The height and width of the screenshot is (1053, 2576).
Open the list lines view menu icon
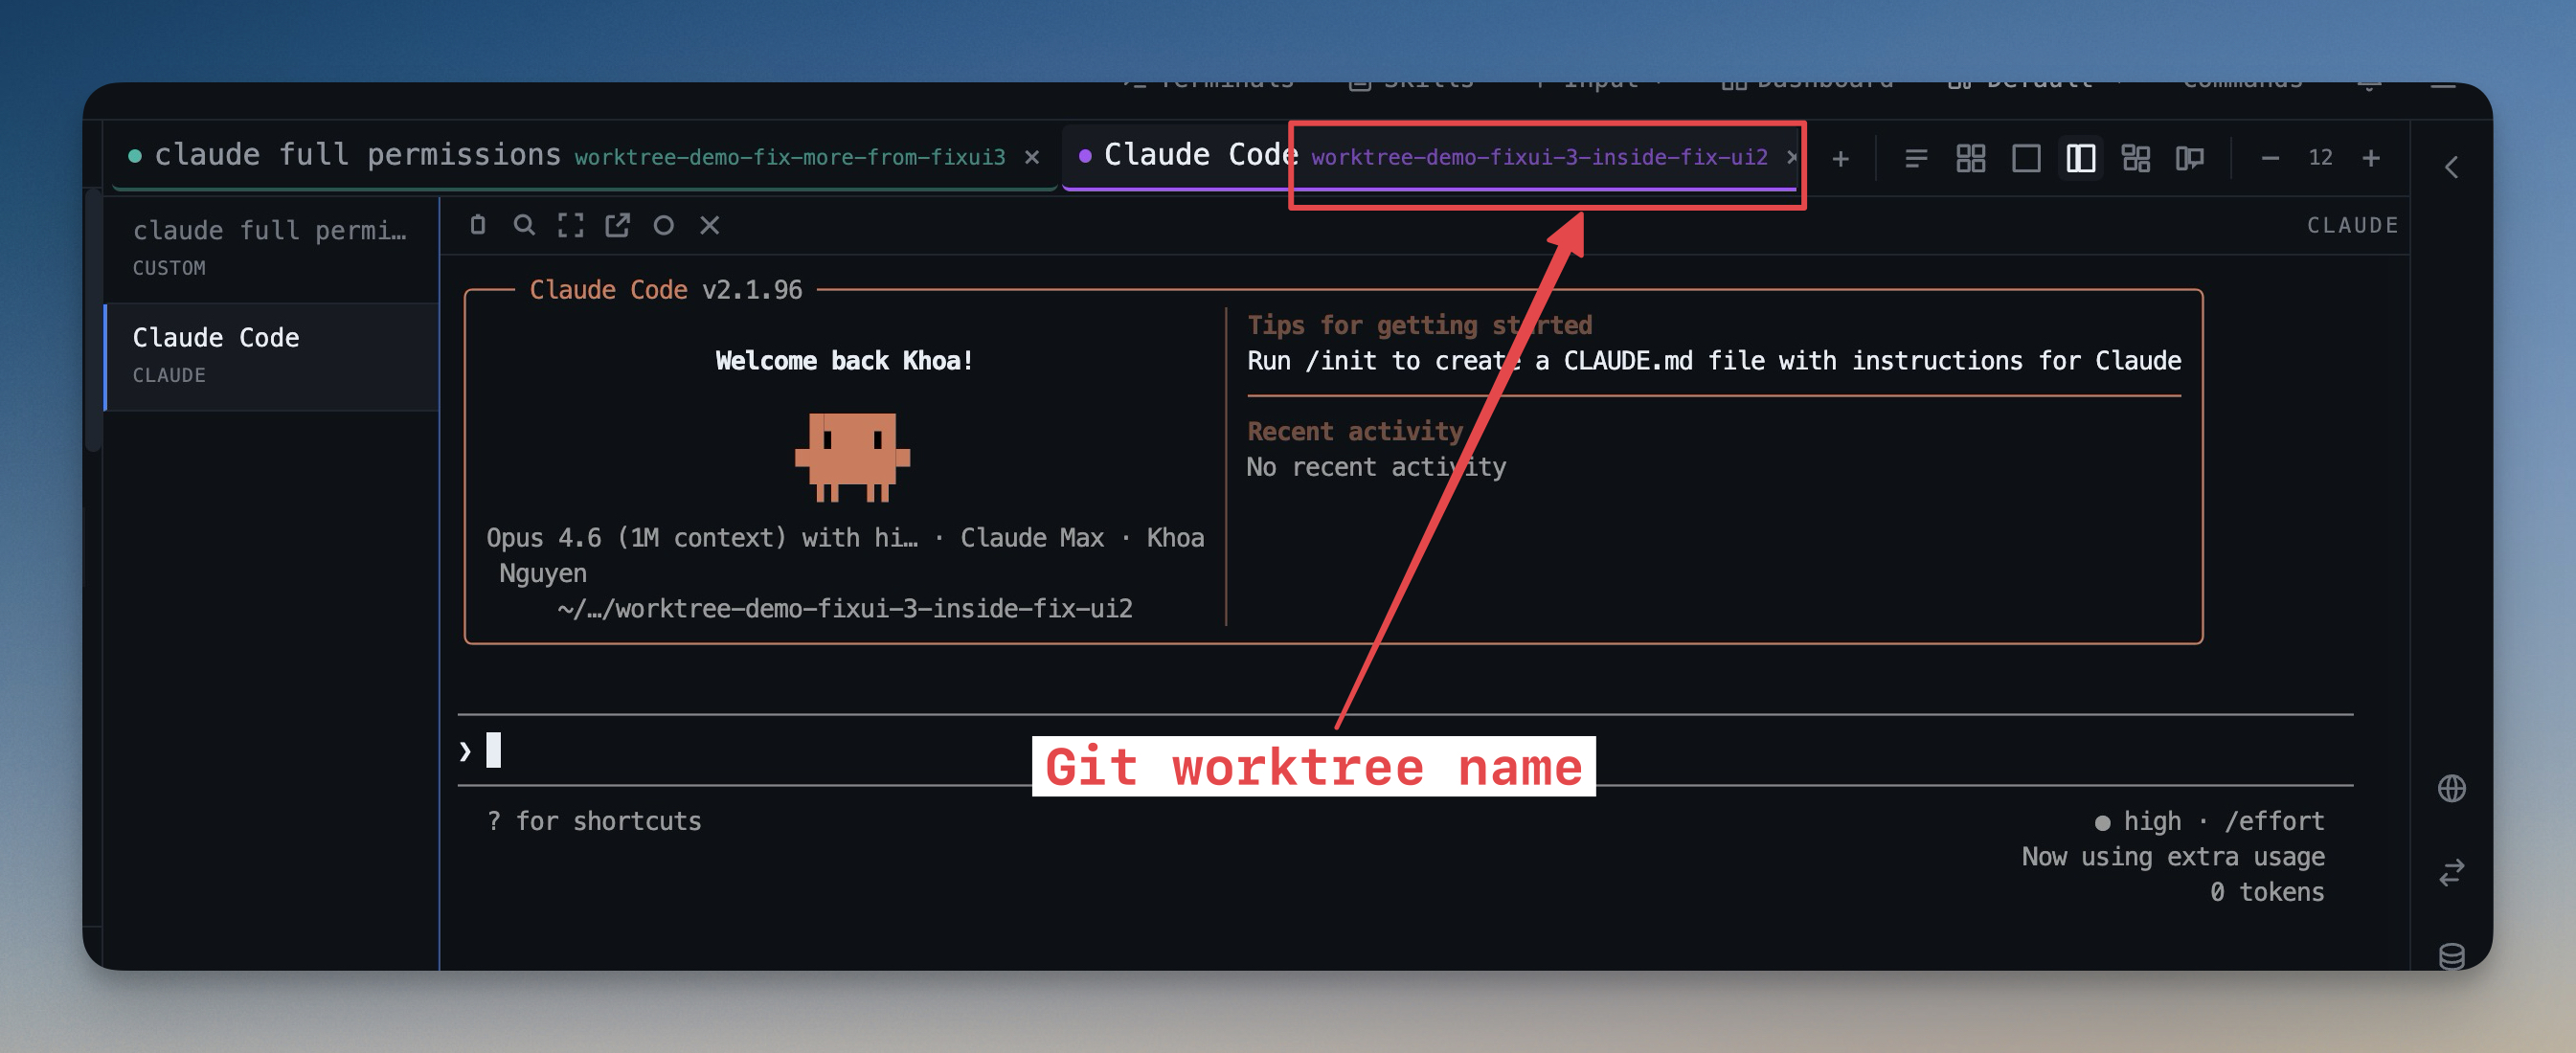click(x=1916, y=158)
